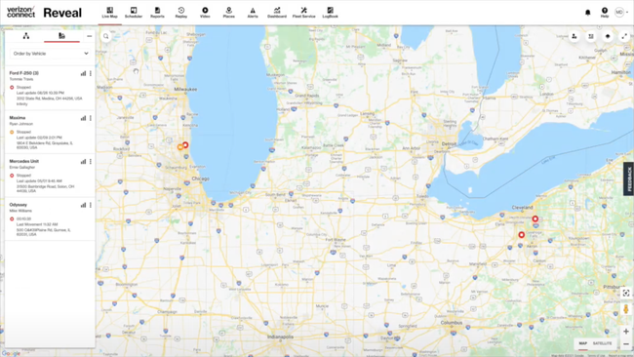The width and height of the screenshot is (634, 357).
Task: Open the LogBook section
Action: (331, 13)
